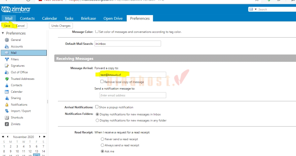Viewport: 296px width, 156px height.
Task: Click the sidebar resize handle
Action: click(x=48, y=102)
